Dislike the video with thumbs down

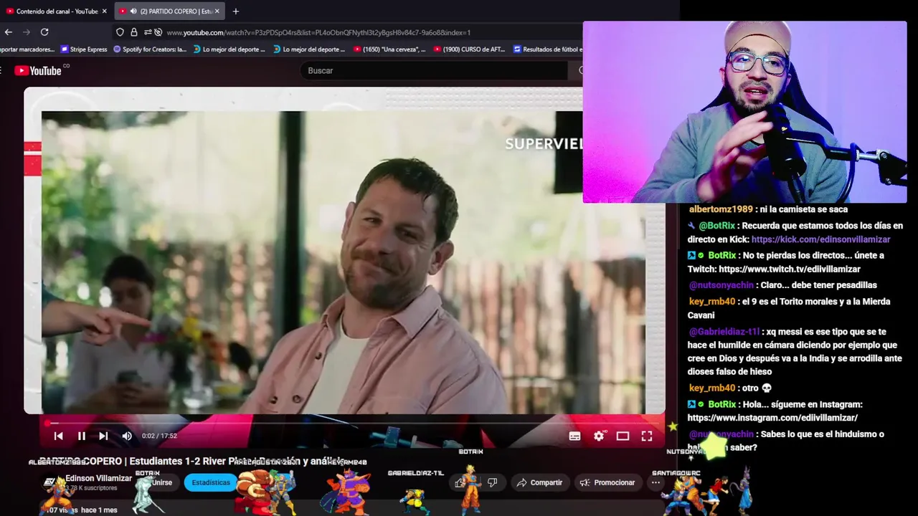pos(492,482)
